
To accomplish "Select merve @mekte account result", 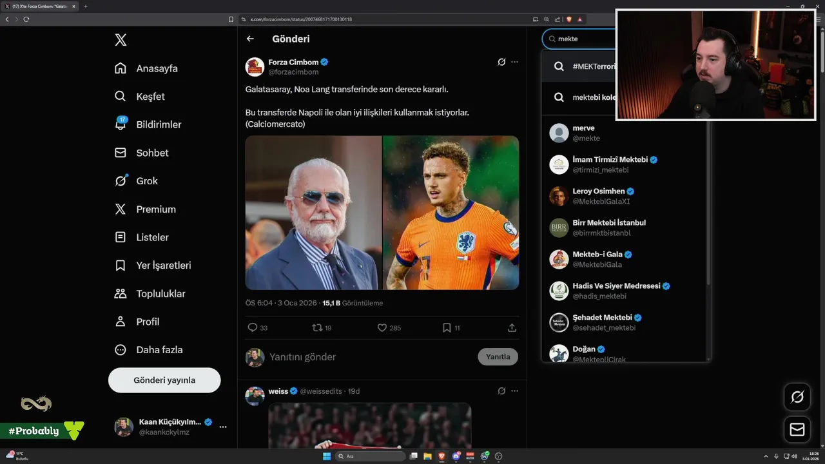I will (624, 133).
